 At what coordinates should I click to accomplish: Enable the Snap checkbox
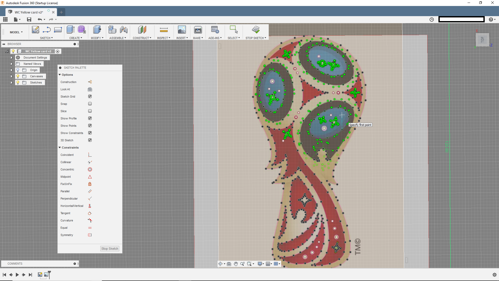click(x=90, y=104)
